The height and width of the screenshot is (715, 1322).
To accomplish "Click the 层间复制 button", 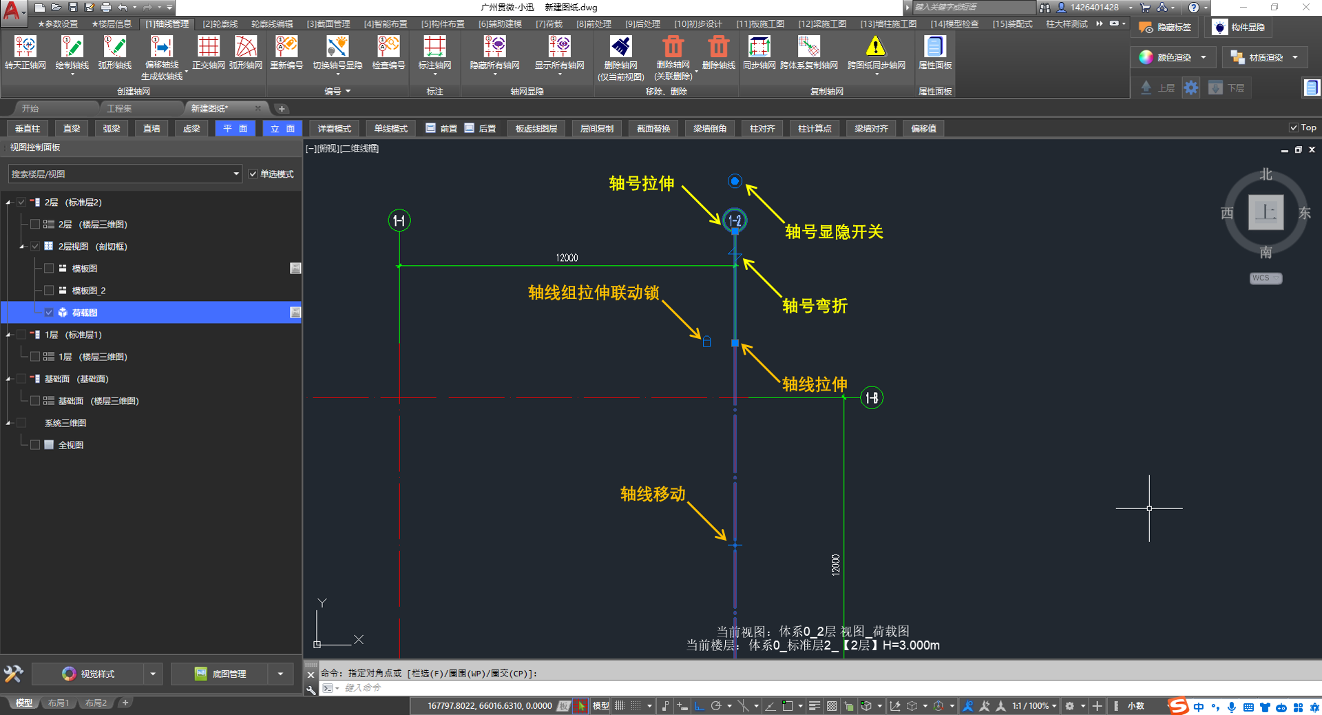I will pos(596,129).
